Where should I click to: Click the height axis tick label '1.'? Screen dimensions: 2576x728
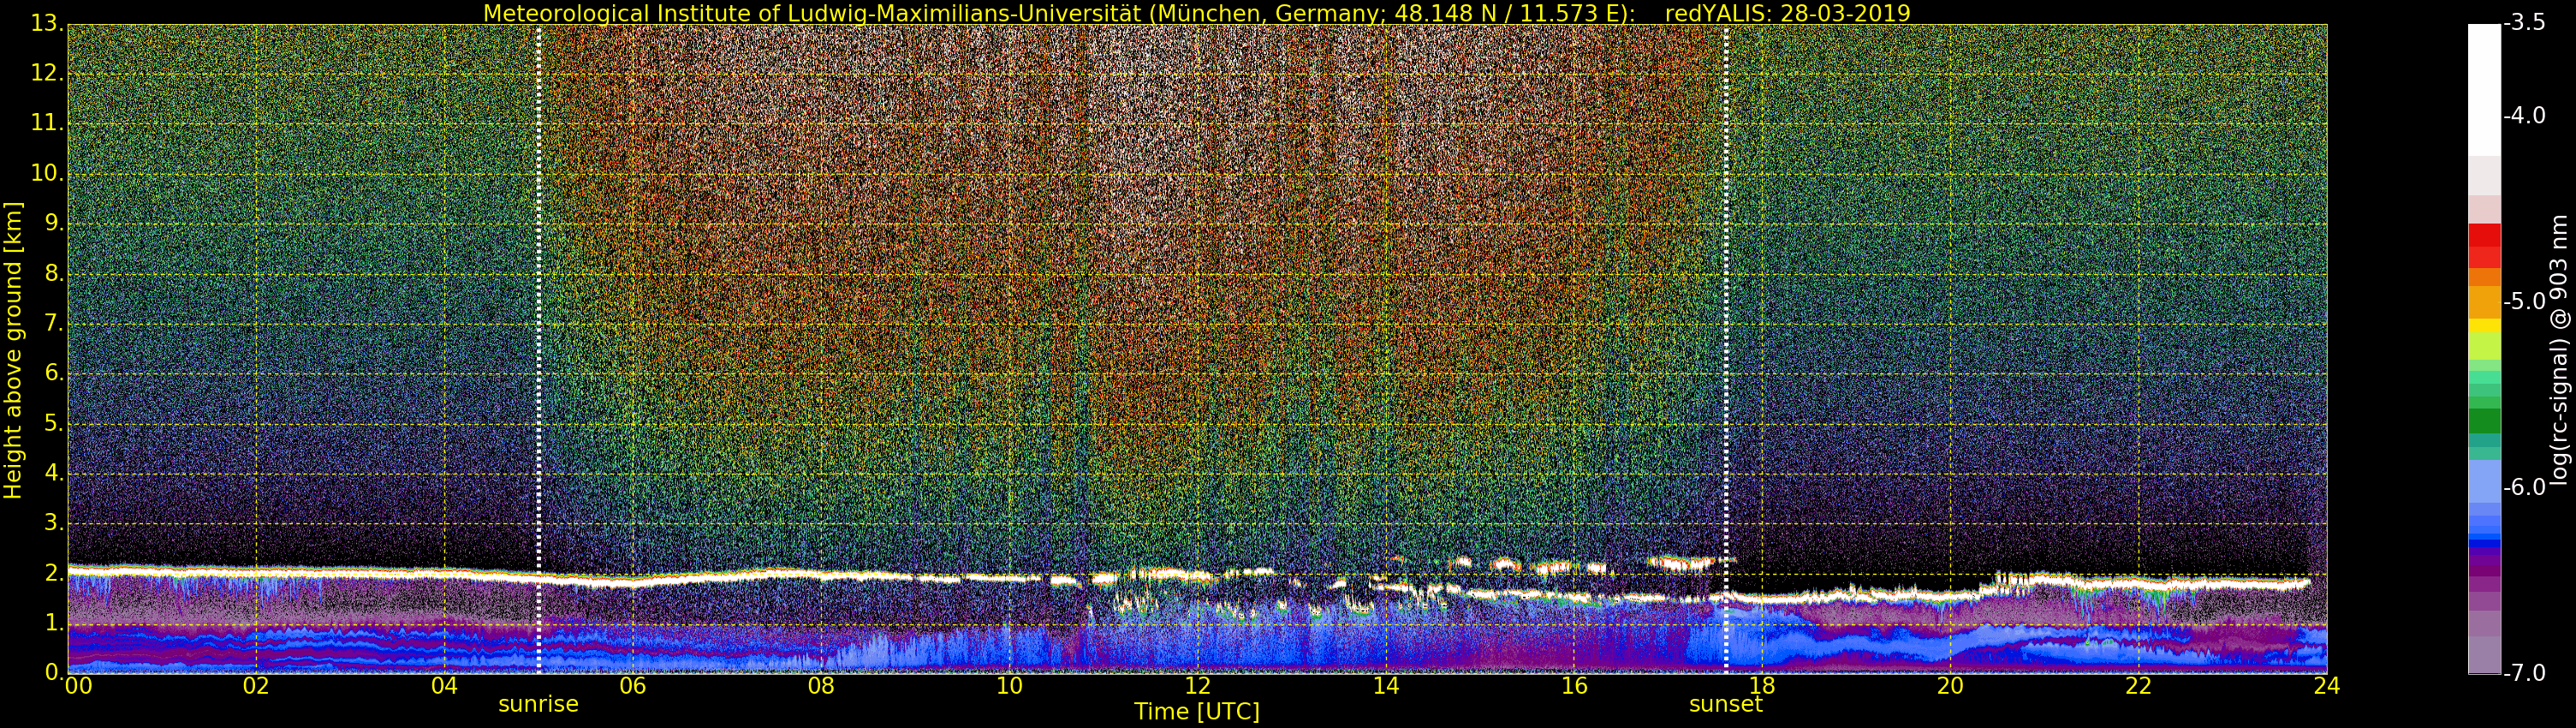point(53,623)
